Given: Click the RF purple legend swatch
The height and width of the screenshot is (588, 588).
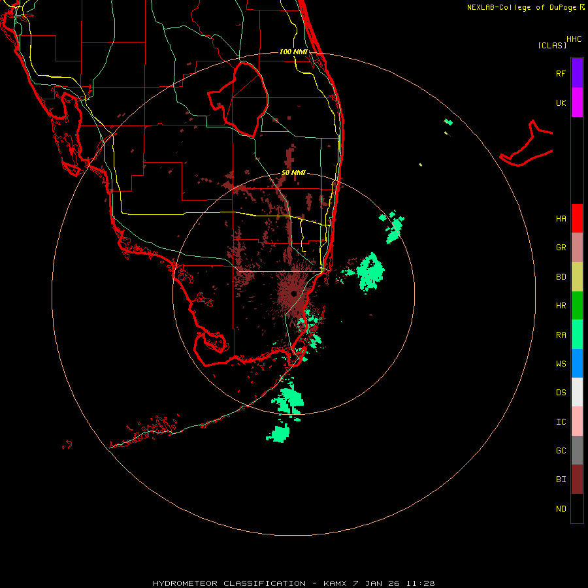Looking at the screenshot, I should point(577,73).
